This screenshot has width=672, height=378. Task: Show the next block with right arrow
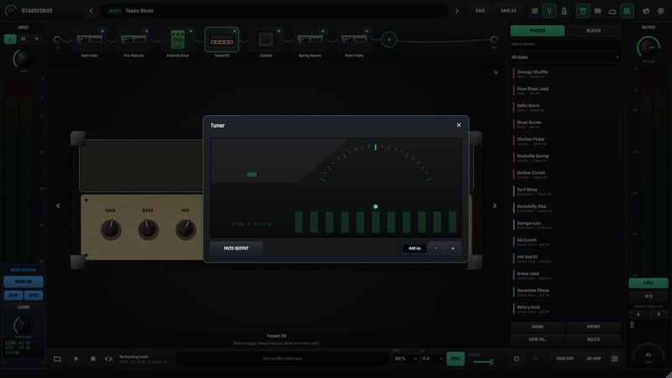point(495,206)
